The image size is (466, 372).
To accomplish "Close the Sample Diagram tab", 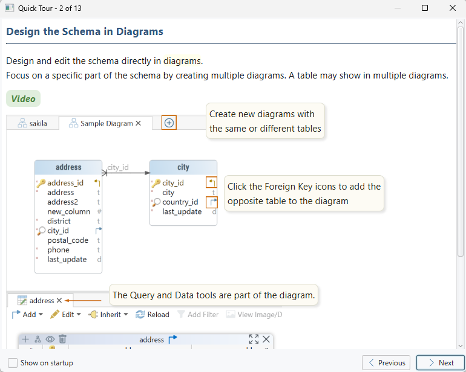I will point(138,123).
